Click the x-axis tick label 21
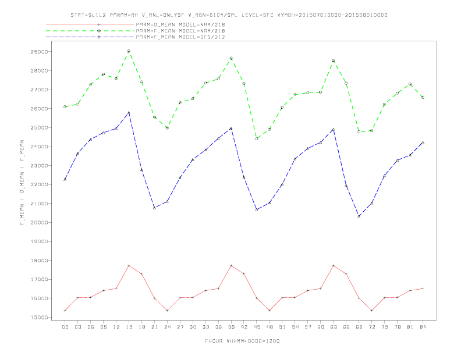This screenshot has height=356, width=461. click(x=154, y=327)
